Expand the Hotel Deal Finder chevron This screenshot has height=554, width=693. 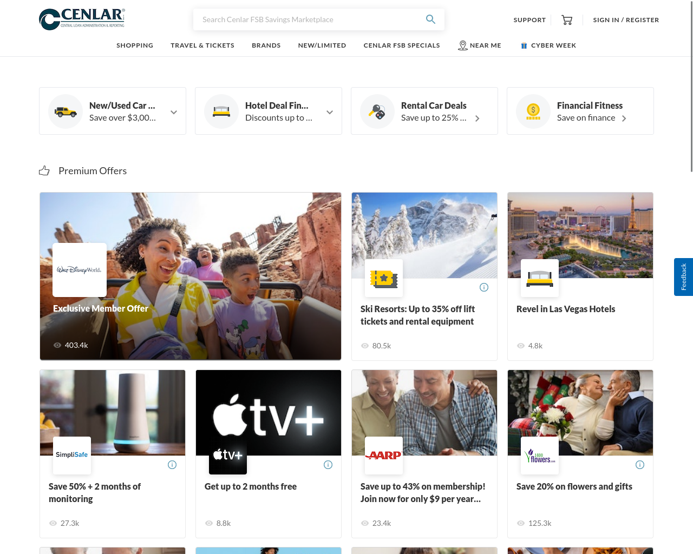tap(330, 112)
